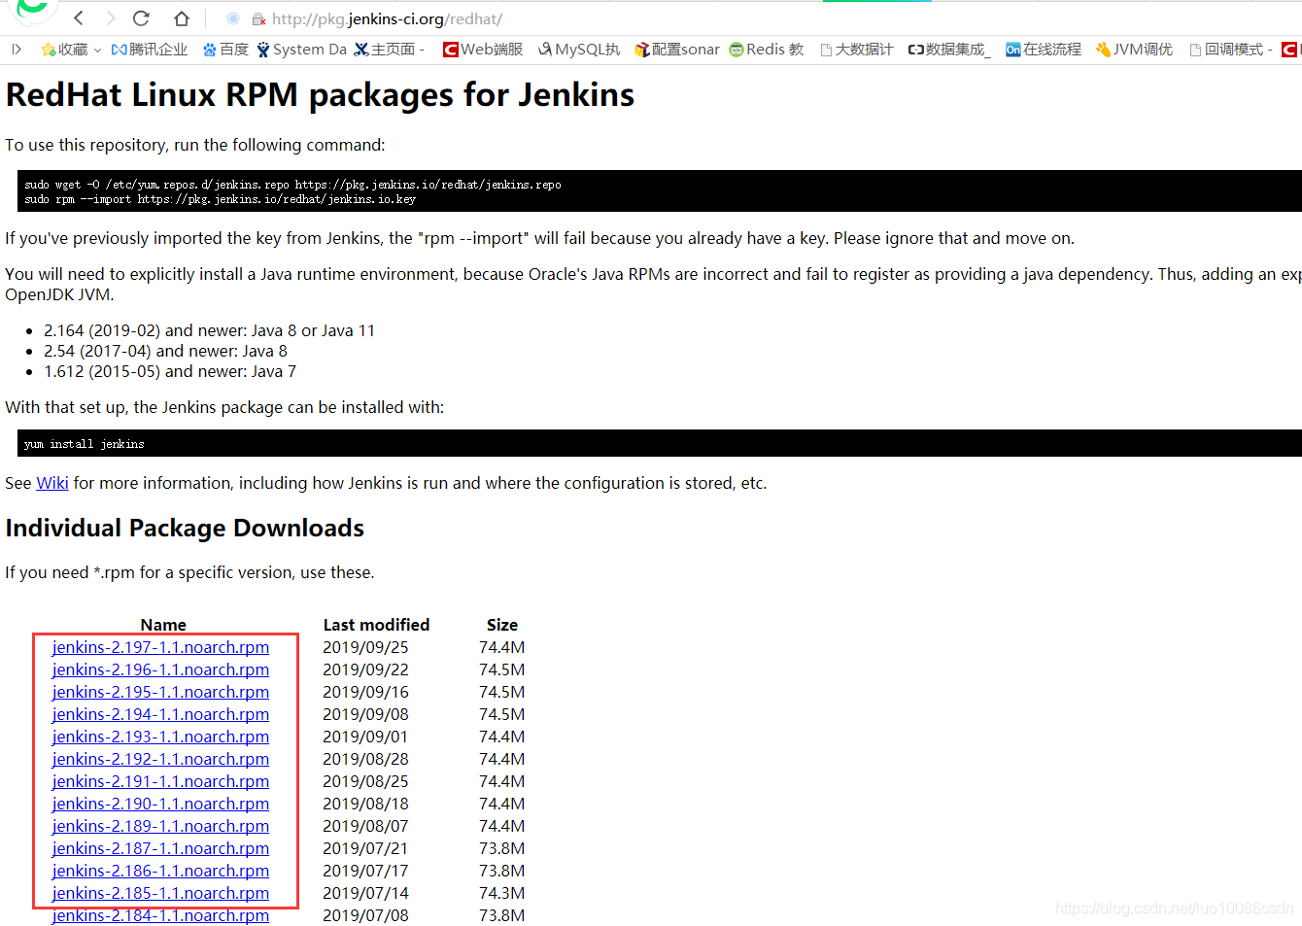Open the 大数据计 bookmark
Screen dimensions: 1302x926
coord(857,50)
